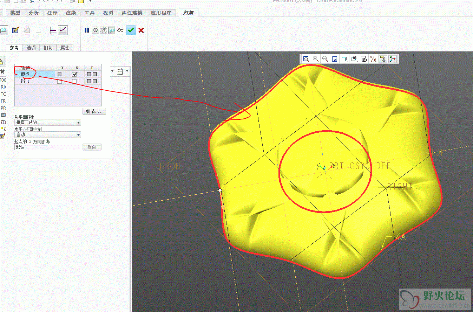473x312 pixels.
Task: Open 应用程序 ribbon tab
Action: (x=161, y=13)
